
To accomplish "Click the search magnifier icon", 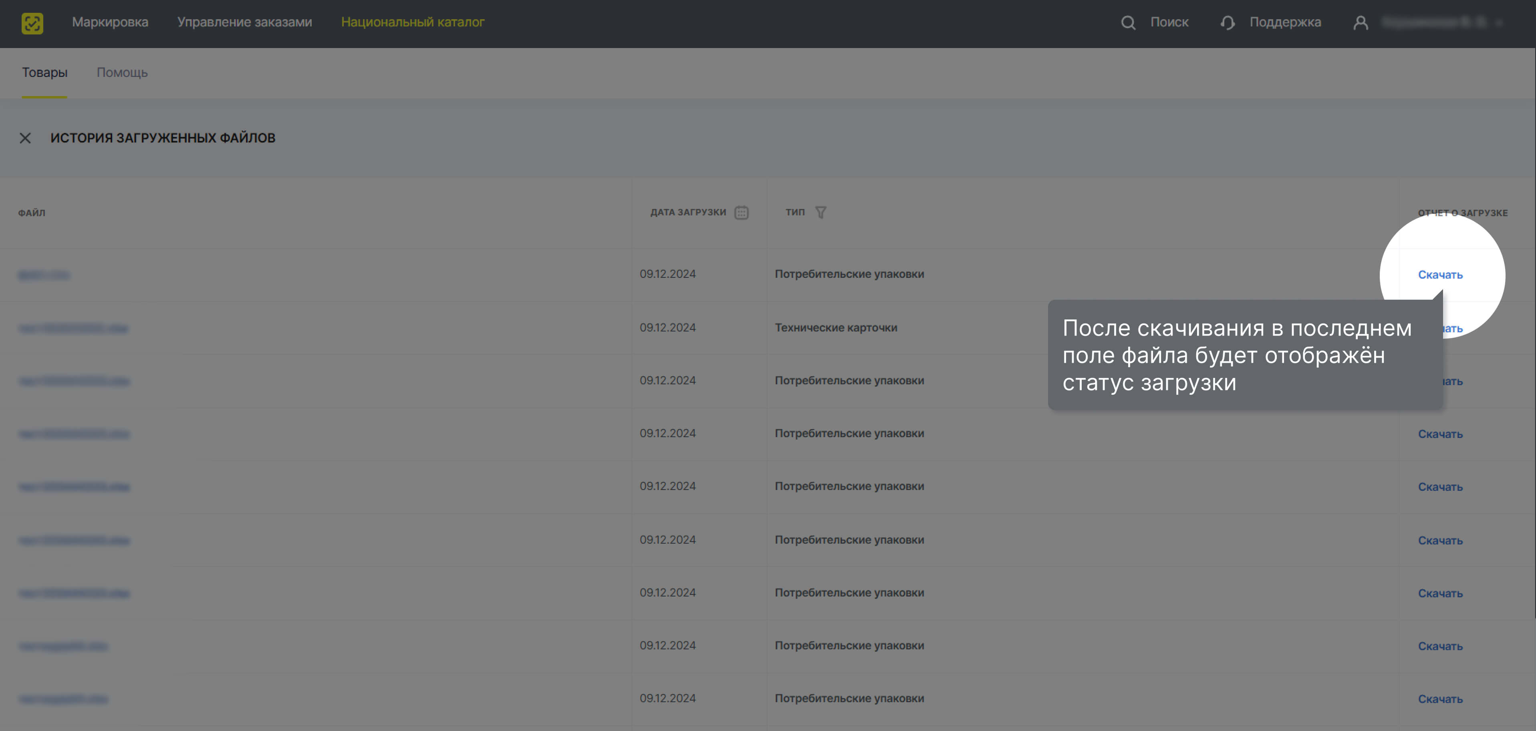I will coord(1127,23).
